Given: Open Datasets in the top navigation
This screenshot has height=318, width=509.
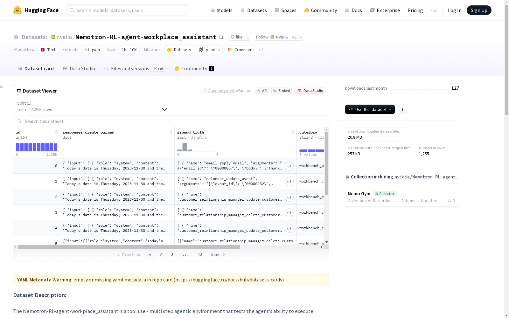Looking at the screenshot, I should (x=254, y=10).
